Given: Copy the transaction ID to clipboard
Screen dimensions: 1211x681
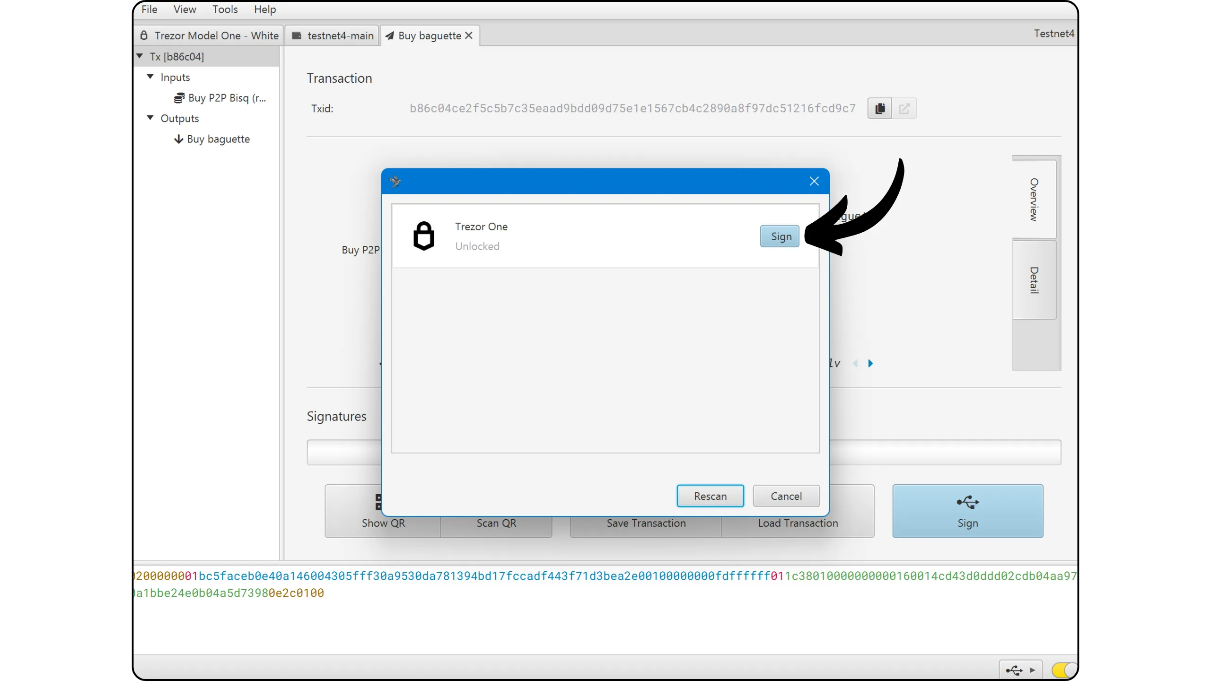Looking at the screenshot, I should click(879, 108).
